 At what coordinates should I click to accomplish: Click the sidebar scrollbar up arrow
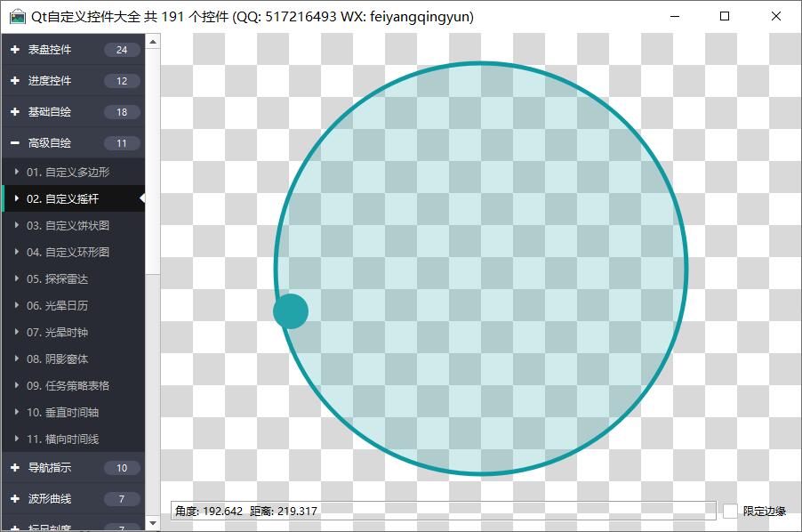coord(153,41)
